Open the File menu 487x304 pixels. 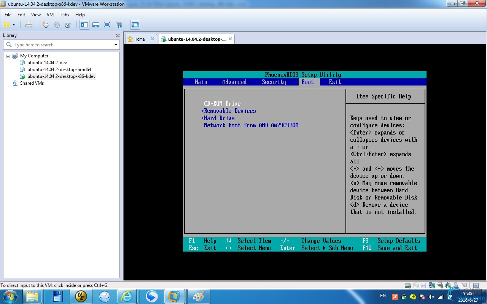click(8, 15)
